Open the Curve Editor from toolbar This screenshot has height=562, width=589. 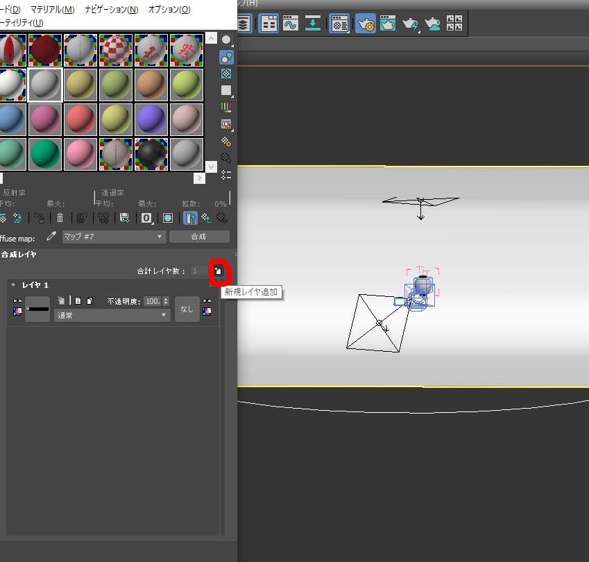[x=290, y=24]
